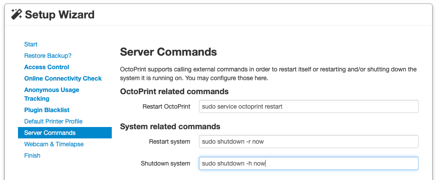Jump to Webcam & Timelapse step
The height and width of the screenshot is (180, 437).
tap(53, 144)
